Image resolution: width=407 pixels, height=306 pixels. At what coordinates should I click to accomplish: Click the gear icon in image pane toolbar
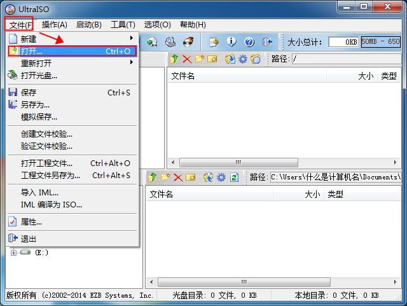click(x=243, y=59)
